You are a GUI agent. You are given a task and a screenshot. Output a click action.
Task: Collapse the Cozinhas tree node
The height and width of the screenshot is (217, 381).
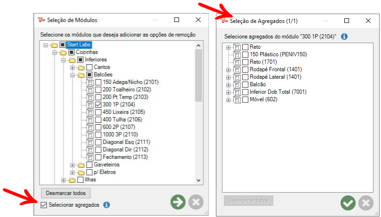pos(55,52)
